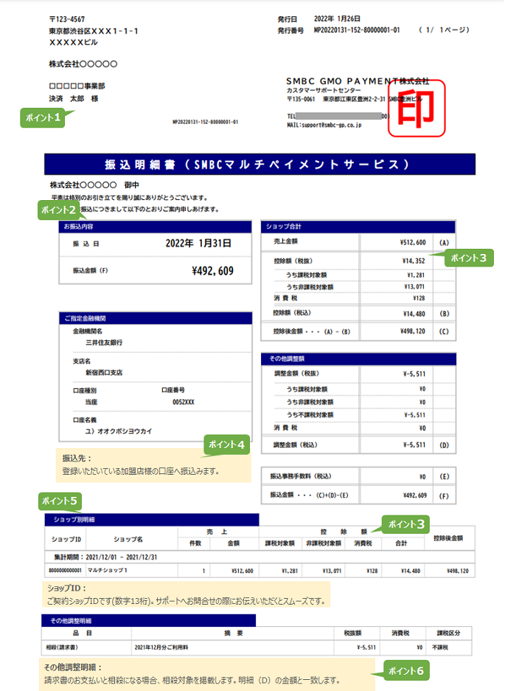
Task: Click branch name 新宿西口支店
Action: click(x=104, y=372)
